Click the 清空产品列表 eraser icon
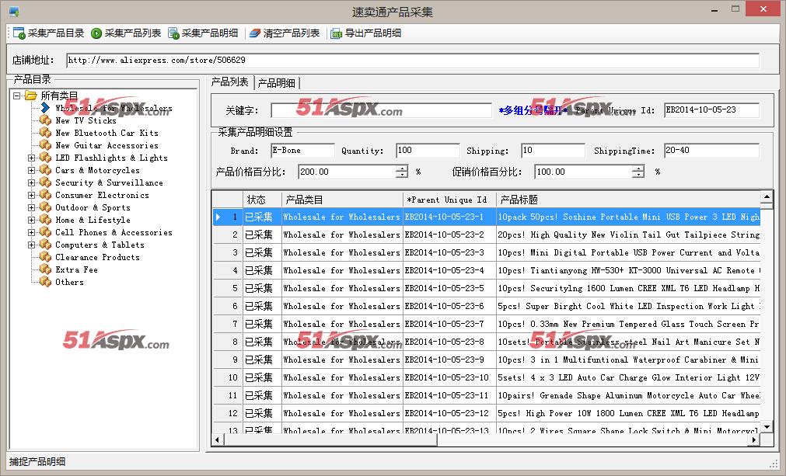The image size is (786, 476). point(254,33)
